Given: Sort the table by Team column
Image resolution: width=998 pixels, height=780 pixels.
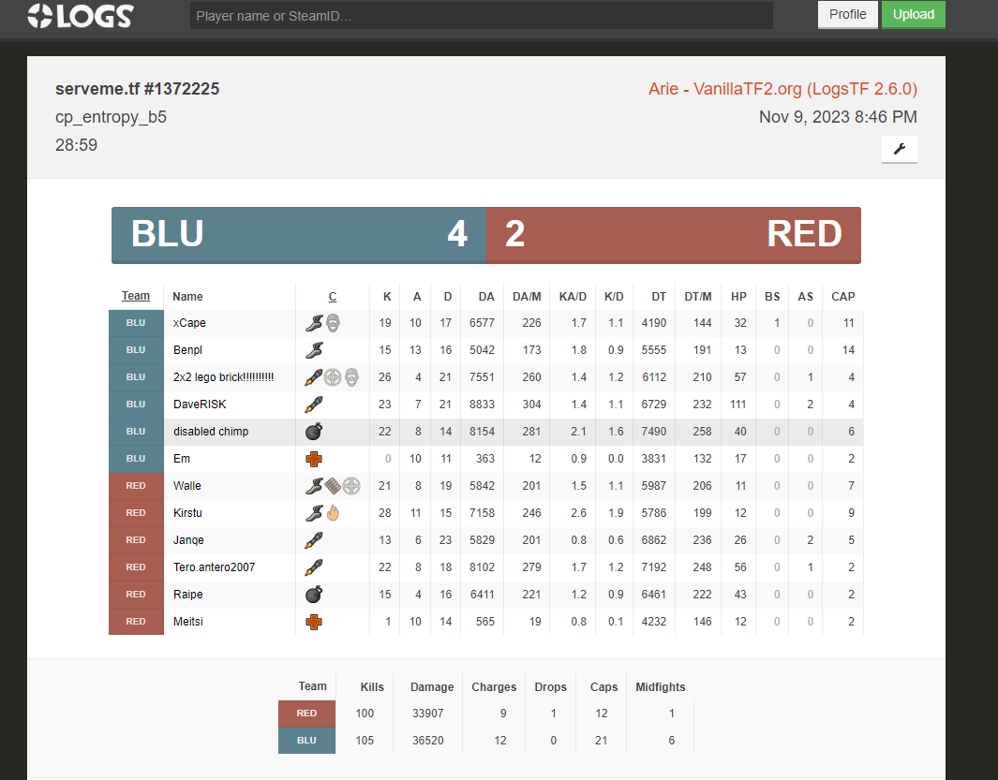Looking at the screenshot, I should [136, 297].
